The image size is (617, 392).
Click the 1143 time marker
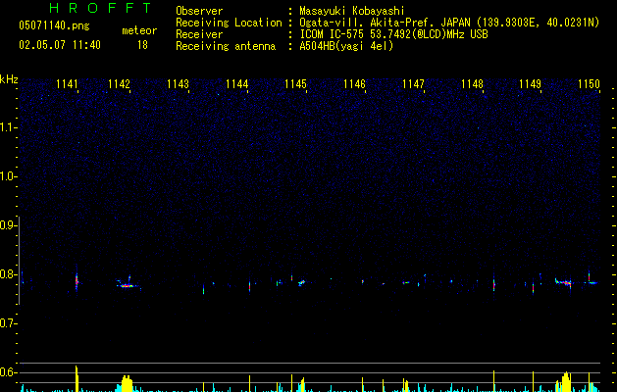click(x=178, y=84)
